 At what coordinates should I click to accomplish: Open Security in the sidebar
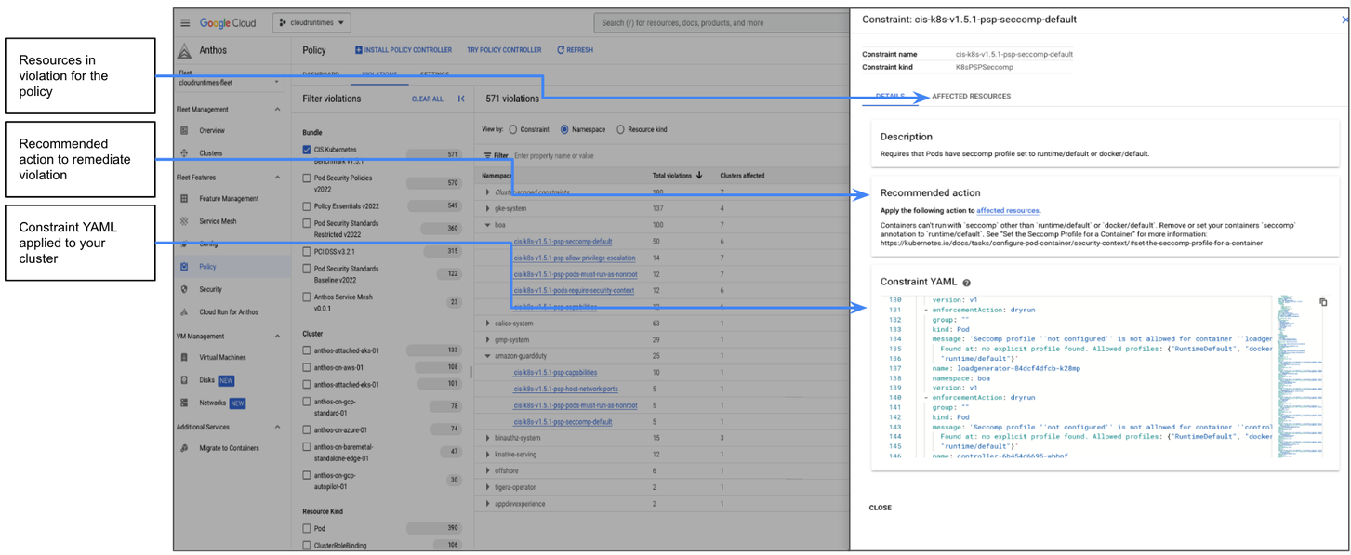click(210, 290)
